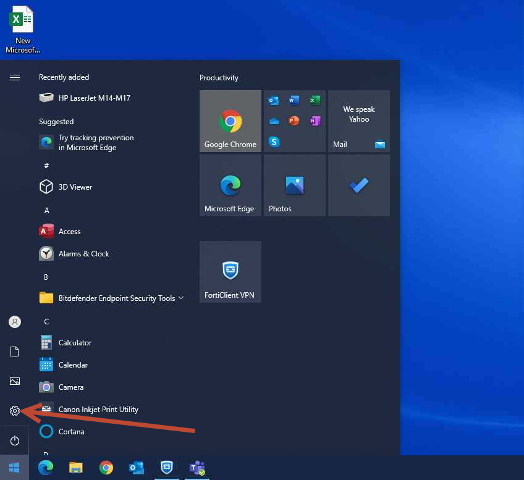The width and height of the screenshot is (524, 480).
Task: Open the Settings gear in Start sidebar
Action: 15,411
